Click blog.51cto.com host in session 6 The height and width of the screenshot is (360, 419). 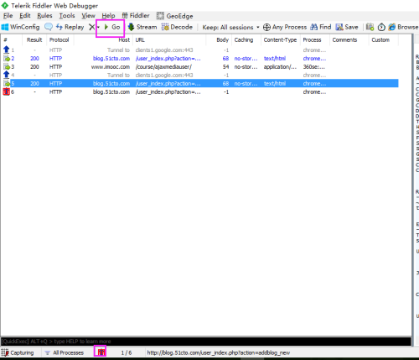point(111,92)
